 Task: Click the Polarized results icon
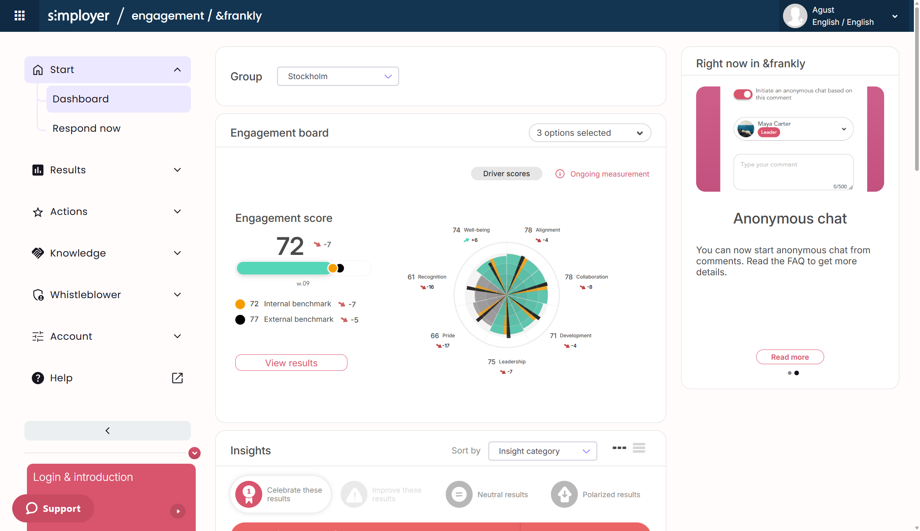[x=564, y=494]
